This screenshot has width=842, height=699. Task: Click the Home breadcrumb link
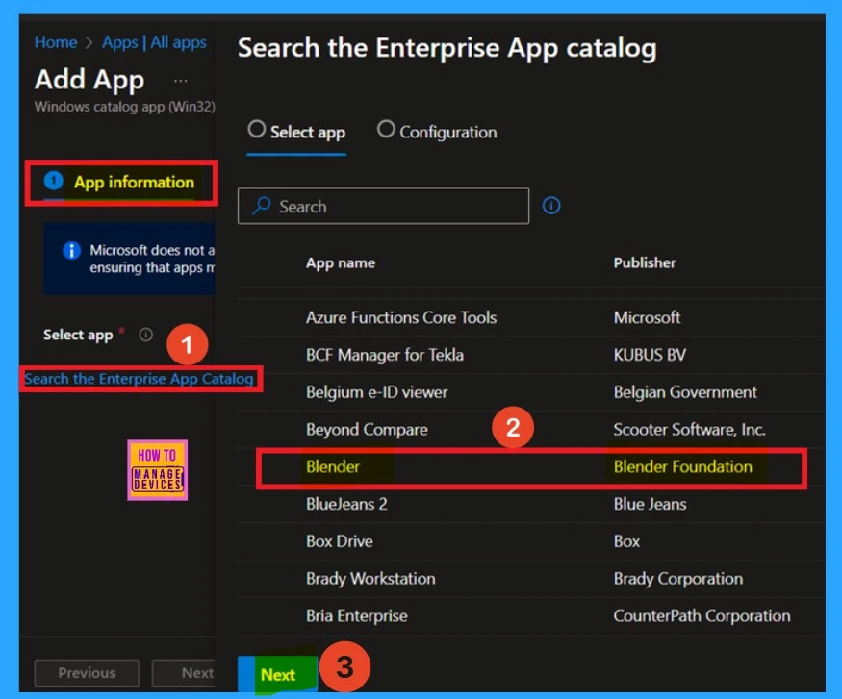55,42
